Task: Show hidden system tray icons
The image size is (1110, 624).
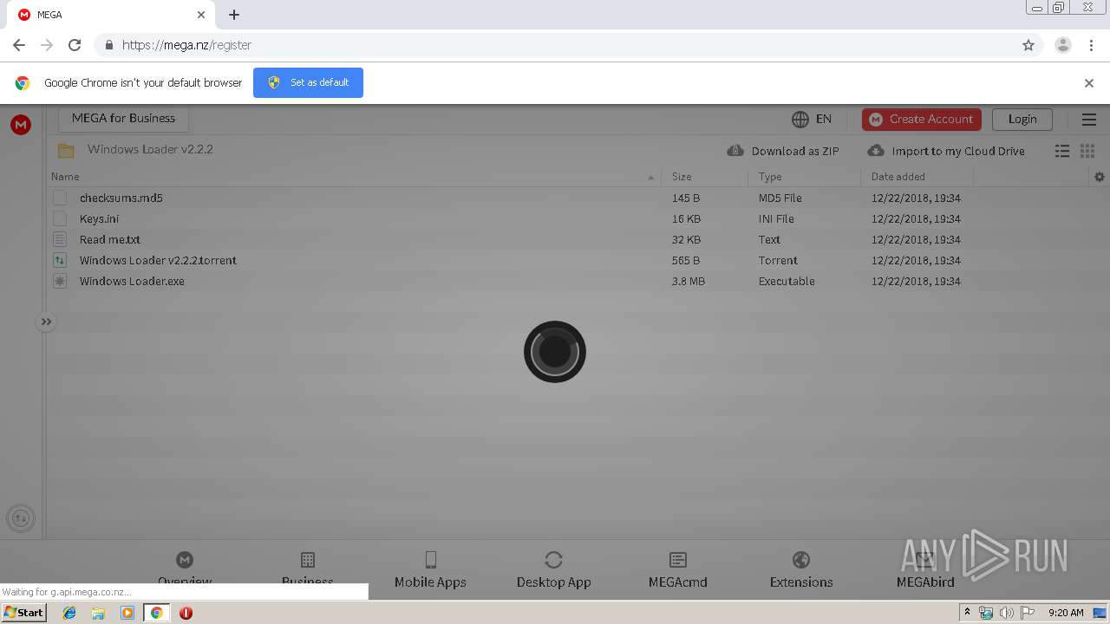Action: pyautogui.click(x=967, y=613)
